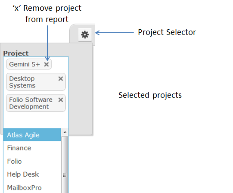
Task: Remove Desktop Systems project with x
Action: pos(61,78)
